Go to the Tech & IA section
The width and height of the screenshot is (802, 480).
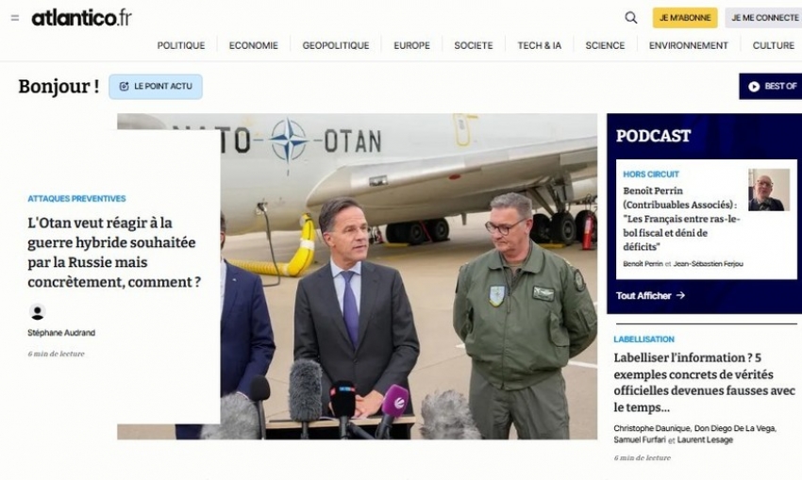coord(539,45)
